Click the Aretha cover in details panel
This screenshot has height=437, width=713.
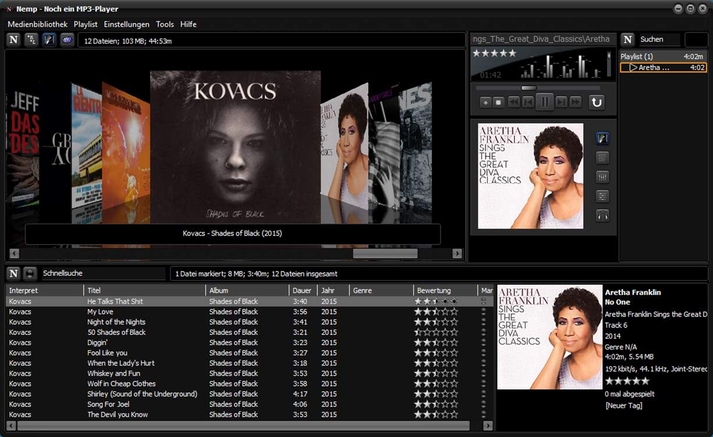pyautogui.click(x=549, y=337)
